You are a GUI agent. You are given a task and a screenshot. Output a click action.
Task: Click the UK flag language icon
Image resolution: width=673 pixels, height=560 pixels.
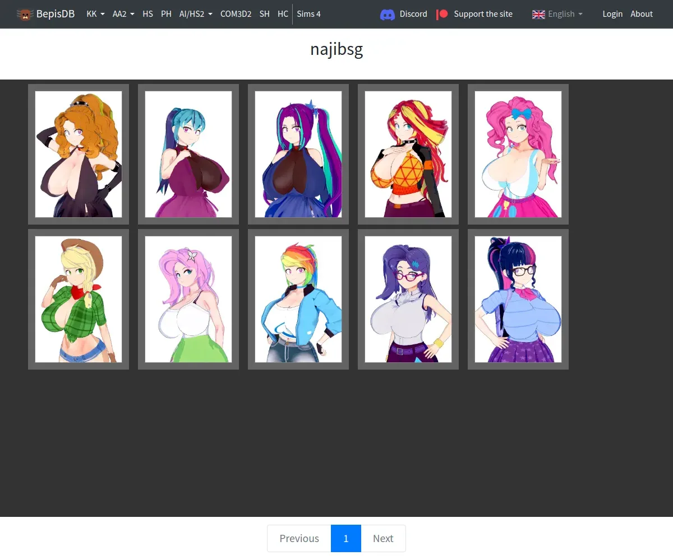(x=538, y=15)
